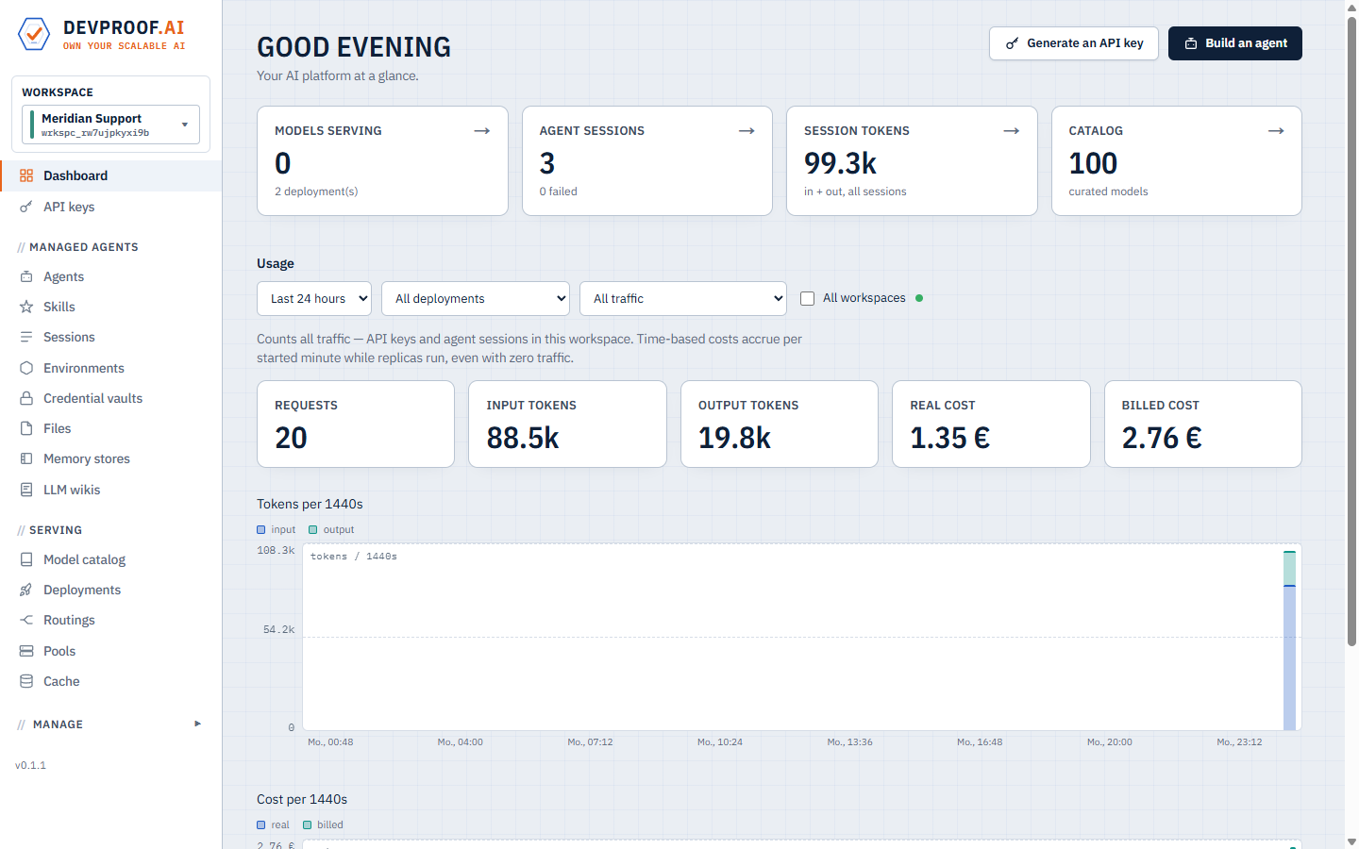Open the Agent Sessions card
This screenshot has width=1359, height=849.
tap(647, 160)
